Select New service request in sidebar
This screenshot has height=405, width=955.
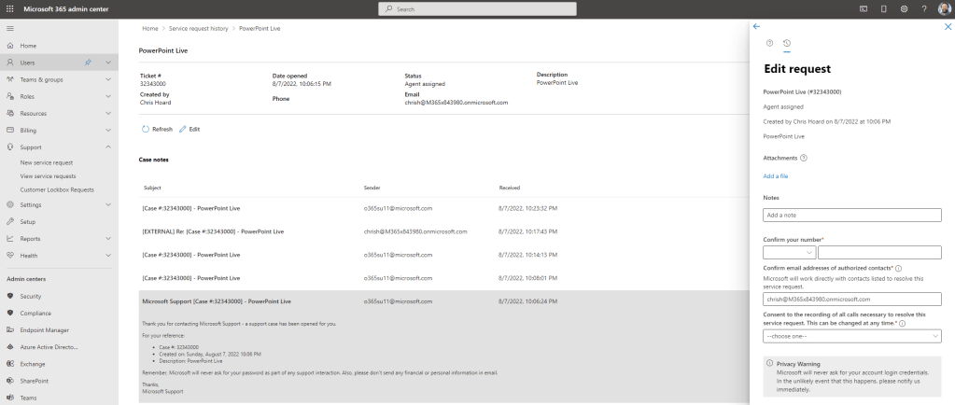(x=47, y=162)
